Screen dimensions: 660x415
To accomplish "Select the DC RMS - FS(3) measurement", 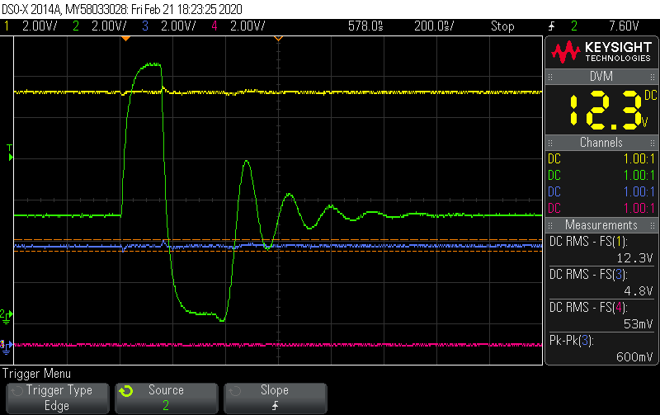I will point(601,283).
